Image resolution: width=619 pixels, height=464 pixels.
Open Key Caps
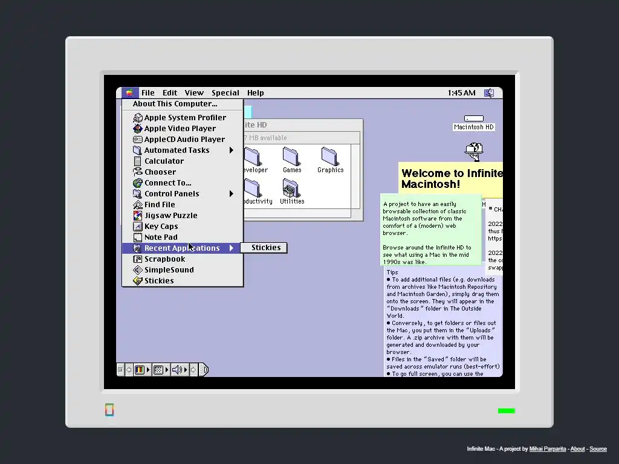[x=182, y=226]
